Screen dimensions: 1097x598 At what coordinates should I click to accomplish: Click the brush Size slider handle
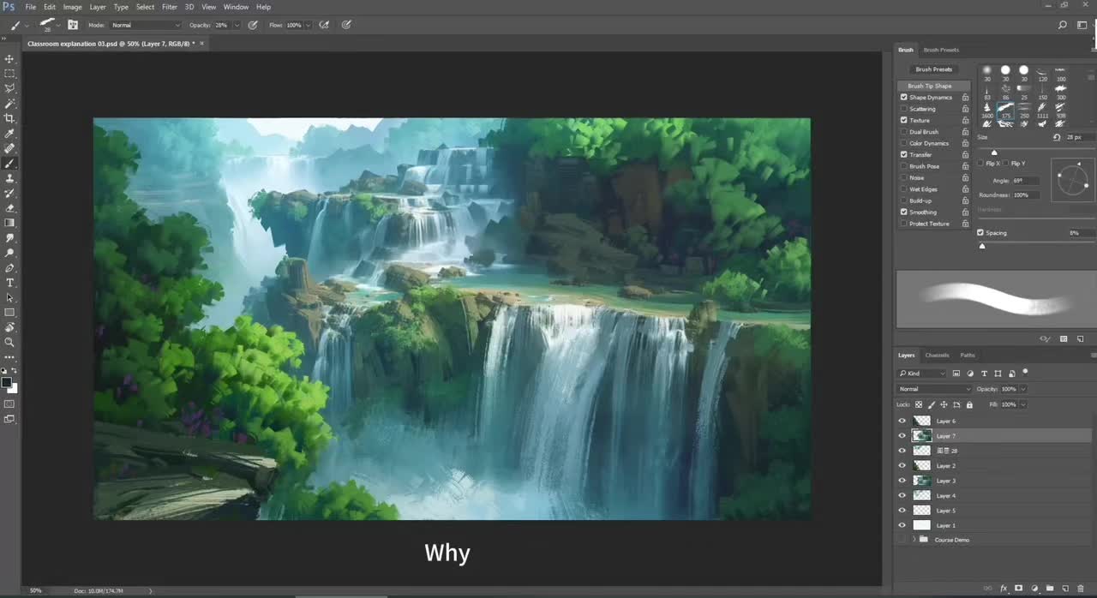coord(994,152)
